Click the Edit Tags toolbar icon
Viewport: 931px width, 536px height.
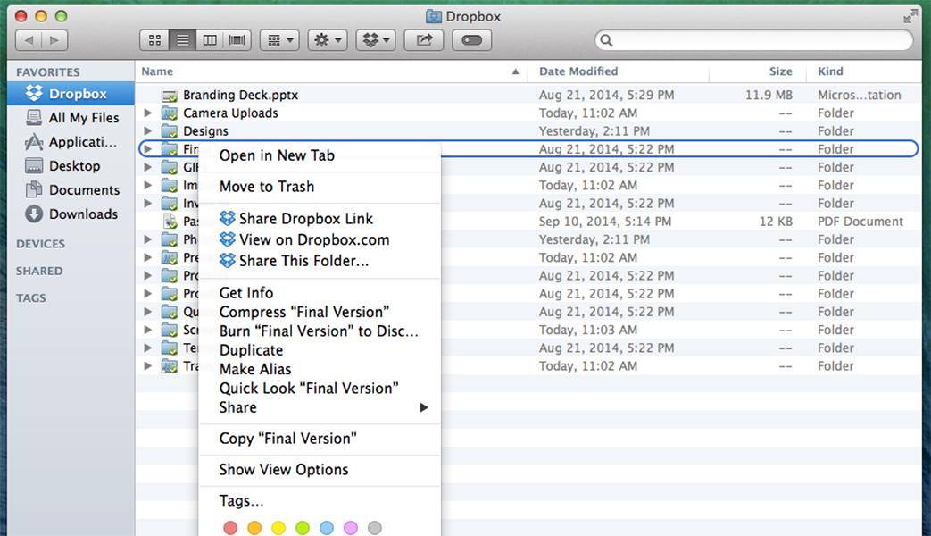pos(472,40)
